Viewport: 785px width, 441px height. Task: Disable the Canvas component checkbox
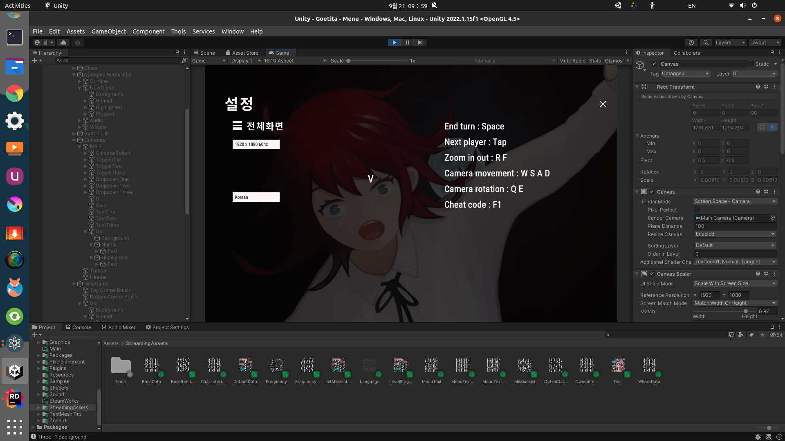click(x=652, y=192)
